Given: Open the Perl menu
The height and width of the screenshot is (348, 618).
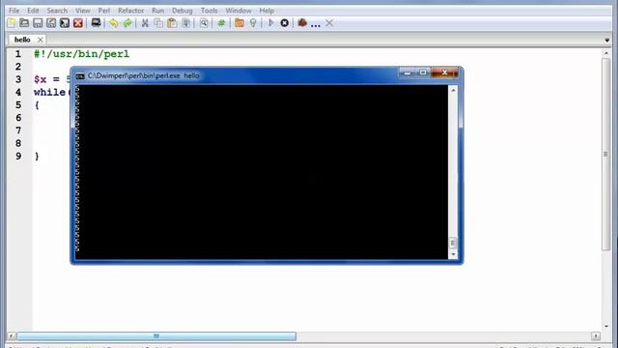Looking at the screenshot, I should pyautogui.click(x=104, y=11).
